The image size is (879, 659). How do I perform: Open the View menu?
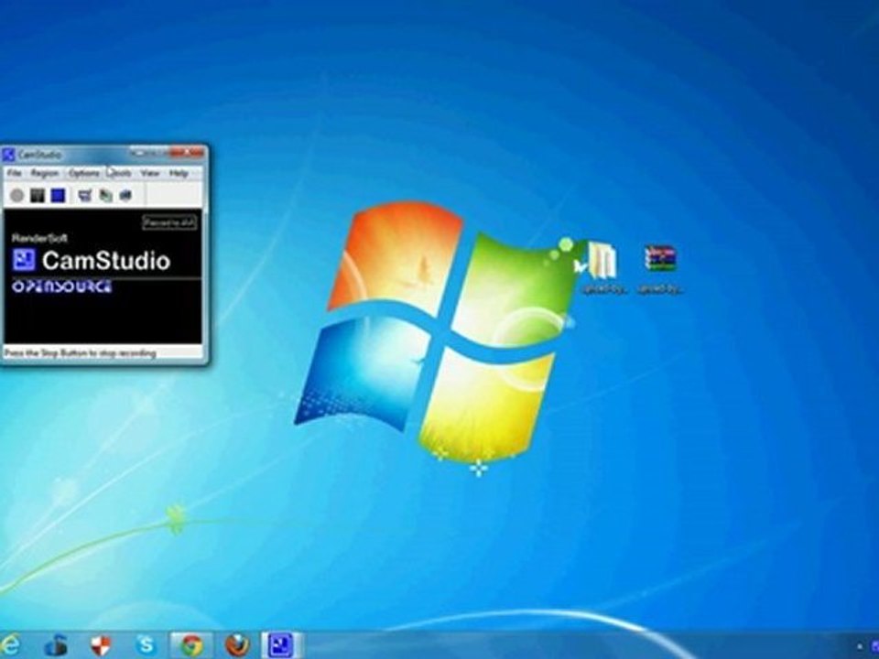(149, 173)
